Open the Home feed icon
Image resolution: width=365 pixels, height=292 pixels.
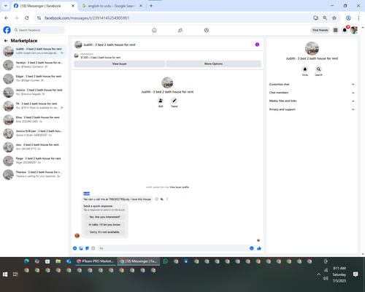click(x=154, y=30)
